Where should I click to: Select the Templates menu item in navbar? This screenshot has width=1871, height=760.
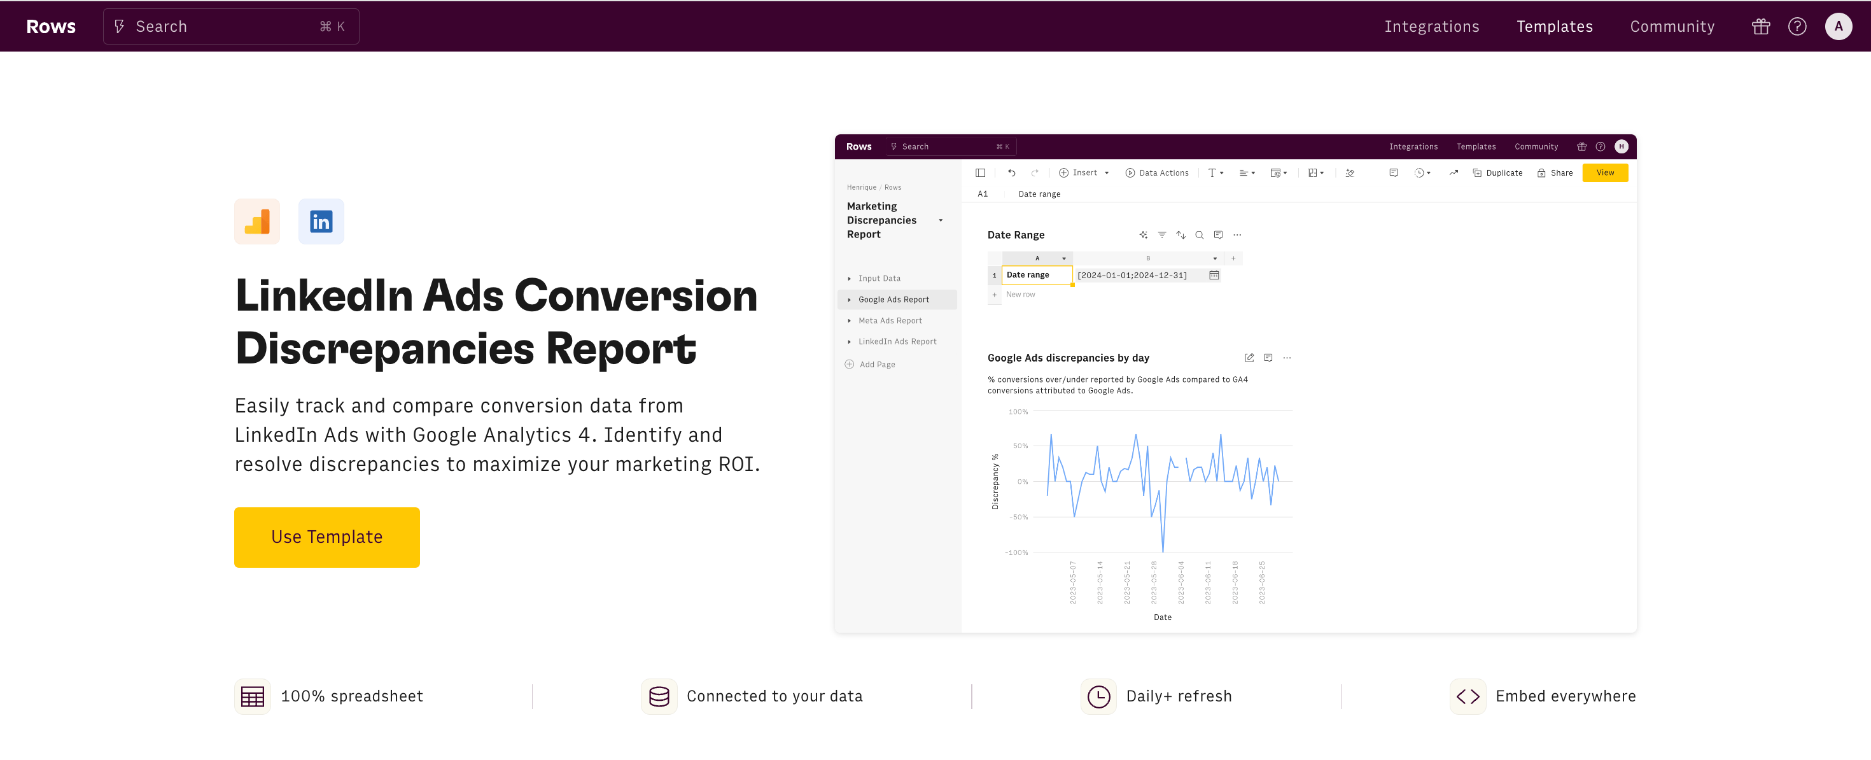(x=1553, y=25)
